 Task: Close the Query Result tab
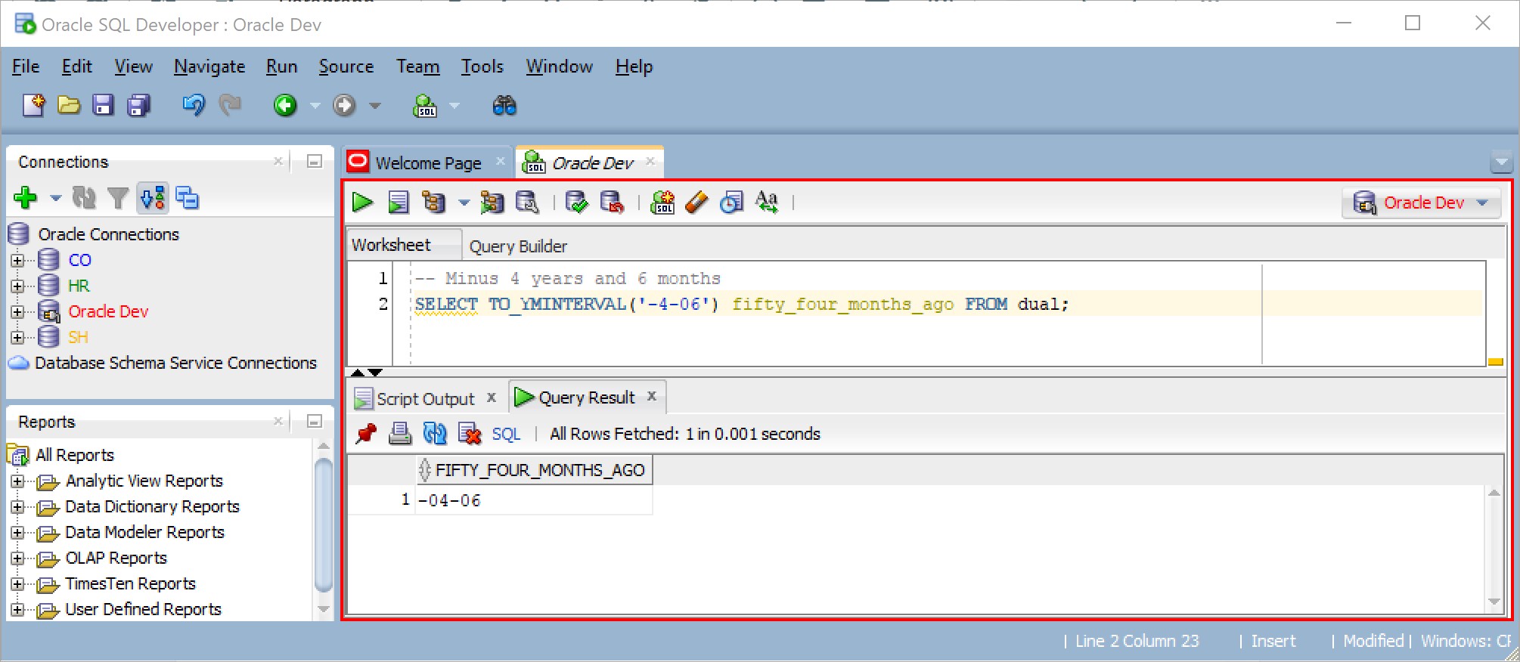(x=652, y=396)
